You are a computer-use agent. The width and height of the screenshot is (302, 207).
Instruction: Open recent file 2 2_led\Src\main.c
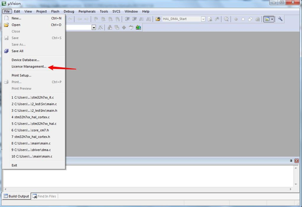tap(34, 104)
